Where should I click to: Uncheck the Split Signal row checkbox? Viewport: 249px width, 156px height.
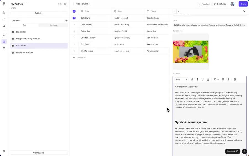[74, 18]
